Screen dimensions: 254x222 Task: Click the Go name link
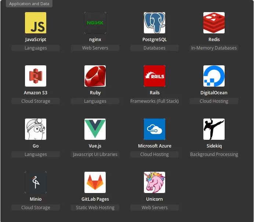(36, 146)
